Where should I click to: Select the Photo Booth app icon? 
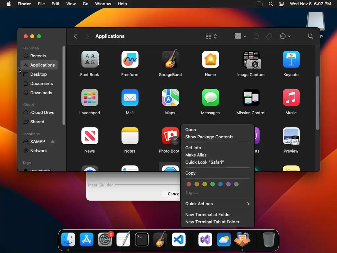171,136
